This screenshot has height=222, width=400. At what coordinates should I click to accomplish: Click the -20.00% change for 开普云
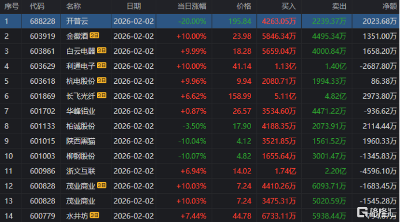point(192,21)
